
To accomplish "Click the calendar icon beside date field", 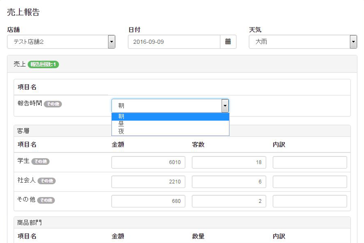I will [x=228, y=42].
